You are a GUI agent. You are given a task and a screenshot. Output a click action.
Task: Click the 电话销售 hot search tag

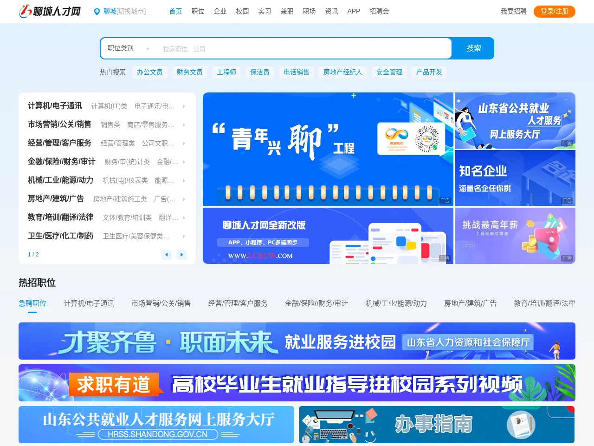[297, 72]
